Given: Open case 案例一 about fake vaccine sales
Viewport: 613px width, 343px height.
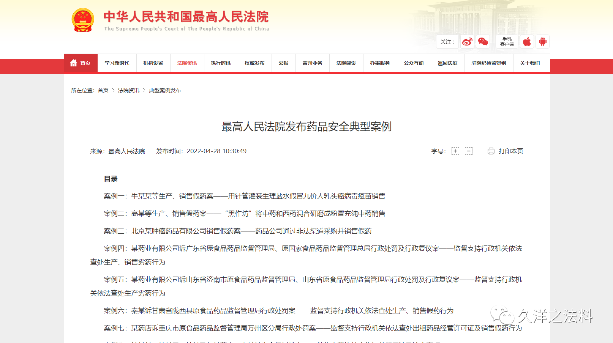Looking at the screenshot, I should [244, 196].
